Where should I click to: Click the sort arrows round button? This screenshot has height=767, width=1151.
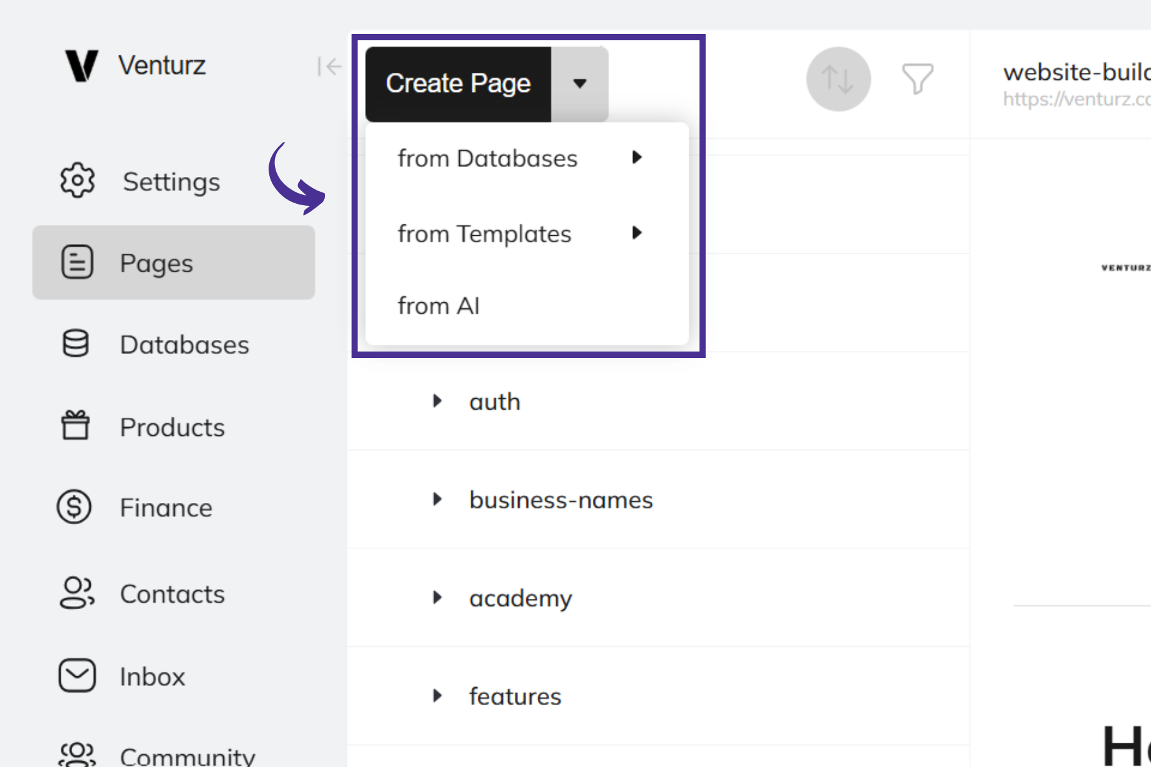click(838, 79)
